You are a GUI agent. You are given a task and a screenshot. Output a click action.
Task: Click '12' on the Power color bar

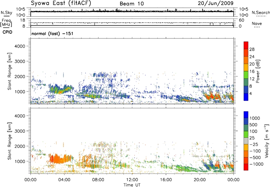[x=252, y=79]
